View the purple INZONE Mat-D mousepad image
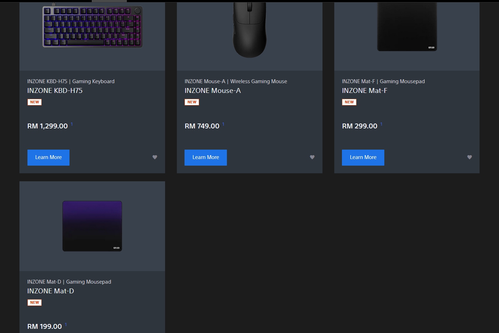Viewport: 499px width, 333px height. pos(92,226)
